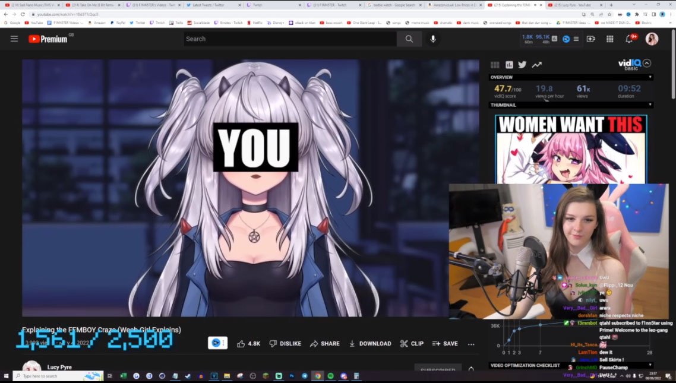Image resolution: width=676 pixels, height=383 pixels.
Task: Click the SAVE button
Action: point(445,343)
